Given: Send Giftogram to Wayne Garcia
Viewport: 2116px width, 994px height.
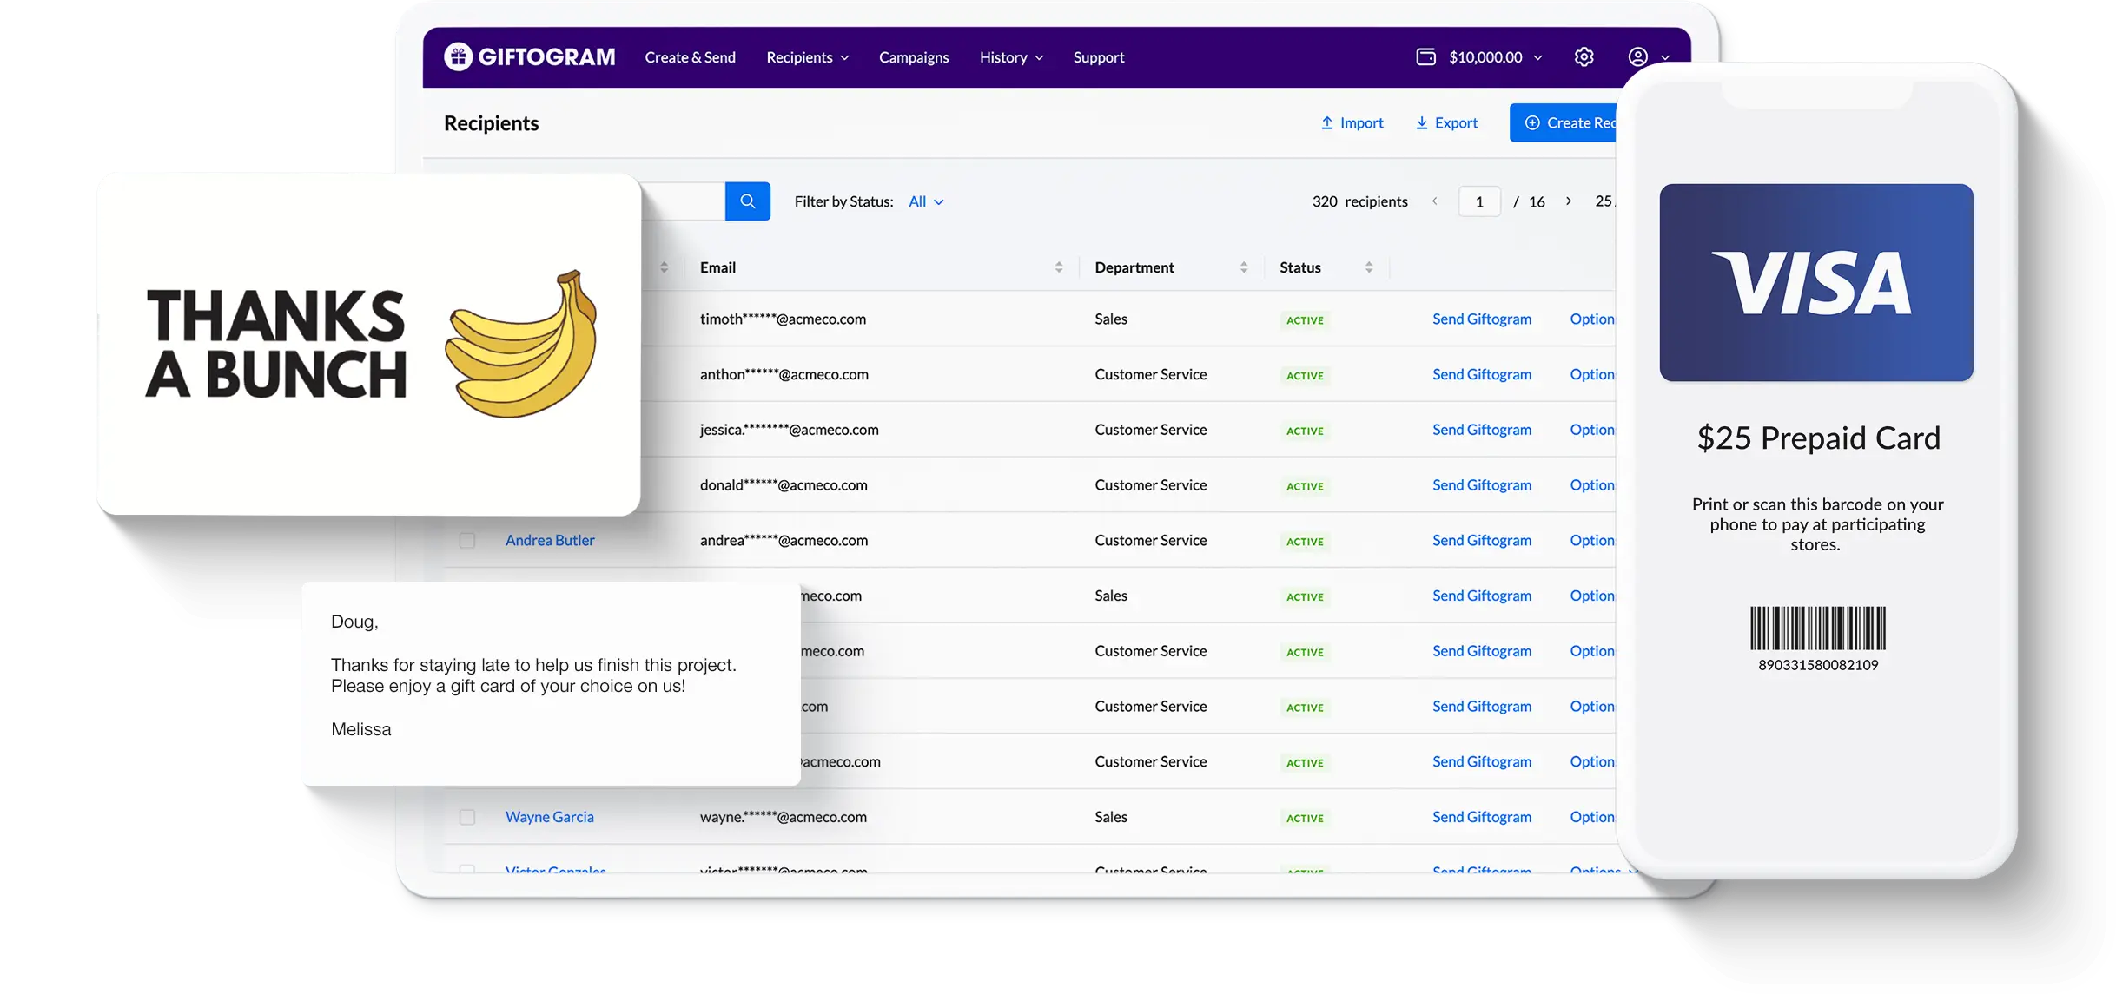Looking at the screenshot, I should [x=1481, y=817].
